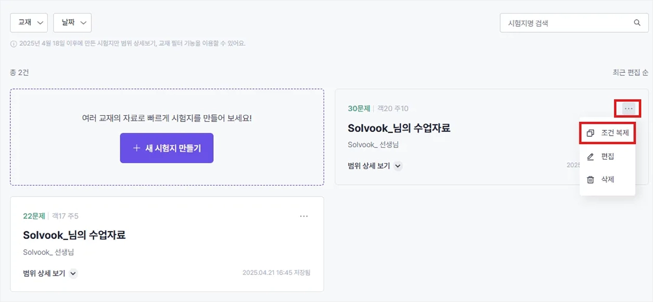Click the duplicate icon beside 조건 복제

coord(590,133)
